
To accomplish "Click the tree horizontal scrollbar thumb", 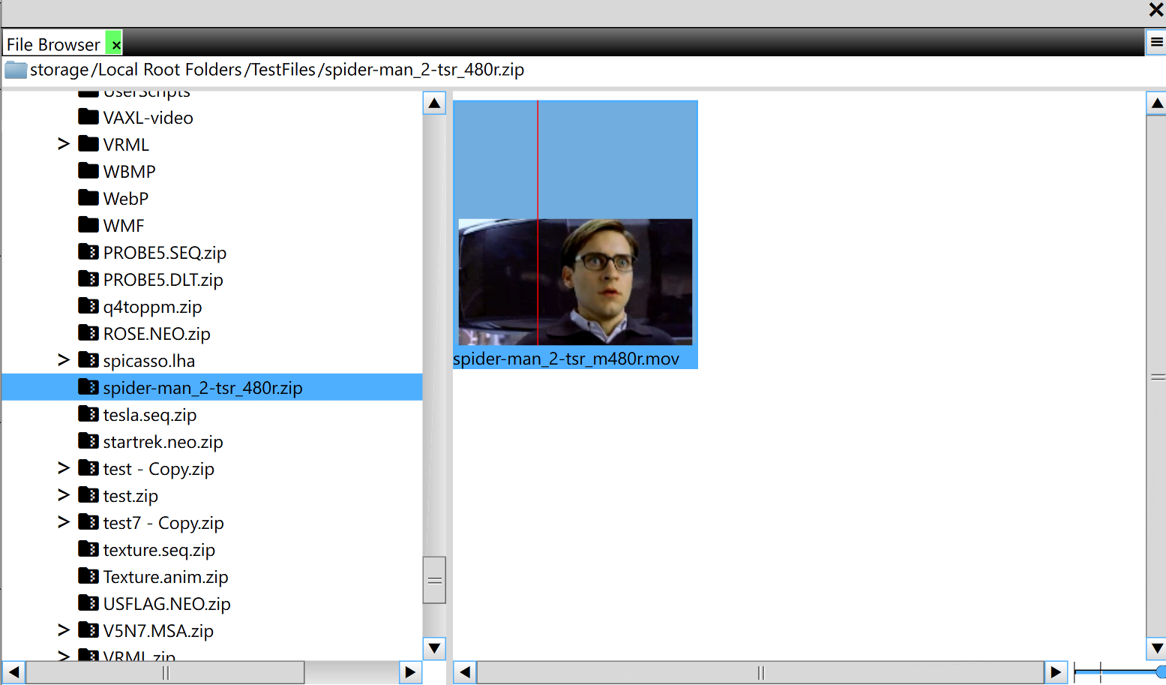I will (166, 672).
